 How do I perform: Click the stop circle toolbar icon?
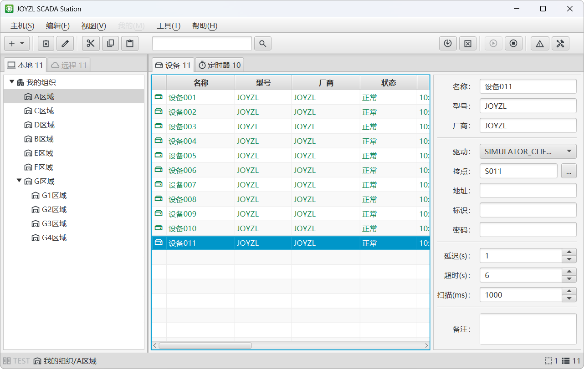coord(513,44)
